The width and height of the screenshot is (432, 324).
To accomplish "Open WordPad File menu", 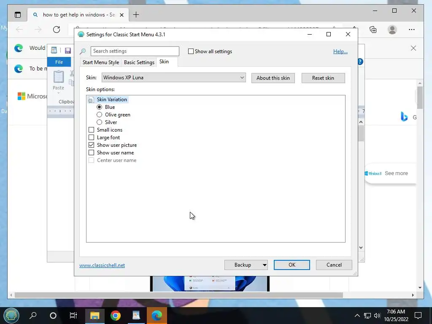I will (x=59, y=62).
